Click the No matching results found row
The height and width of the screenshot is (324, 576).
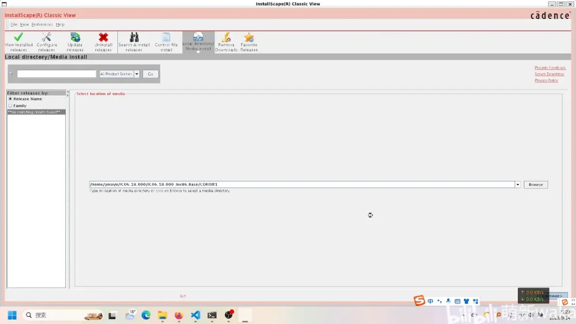click(36, 112)
